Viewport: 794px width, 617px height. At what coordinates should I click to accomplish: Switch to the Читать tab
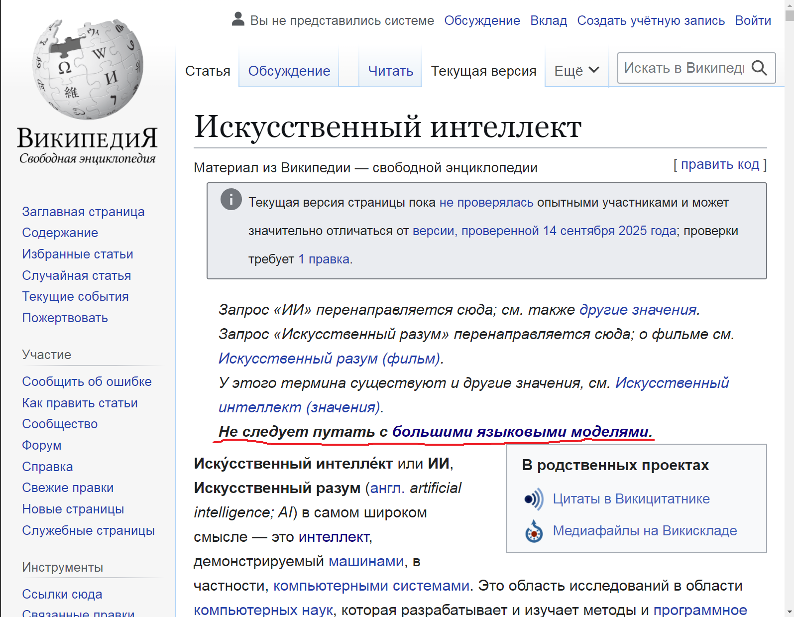tap(390, 71)
